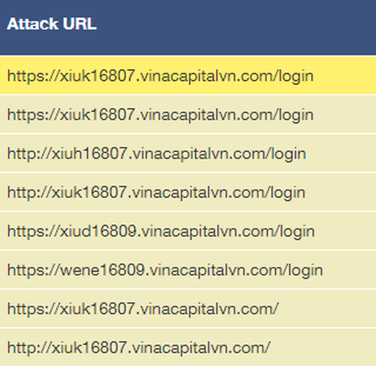This screenshot has width=376, height=366.
Task: Open the wene16809.vinacapitalvn.com/login URL
Action: coord(165,270)
